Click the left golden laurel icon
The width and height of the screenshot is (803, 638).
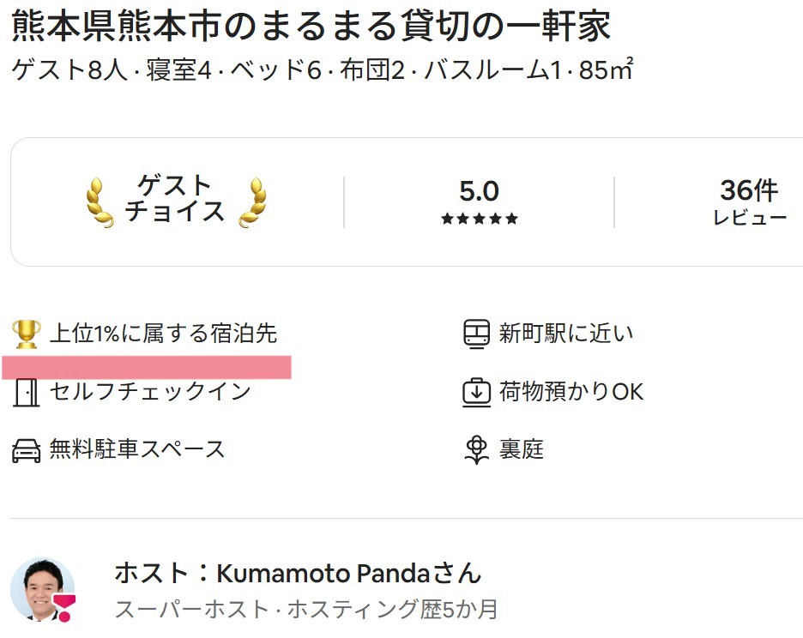[100, 202]
